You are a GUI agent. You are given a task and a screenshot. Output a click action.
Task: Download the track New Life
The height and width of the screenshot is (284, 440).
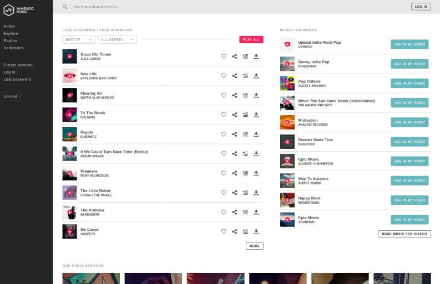point(256,76)
